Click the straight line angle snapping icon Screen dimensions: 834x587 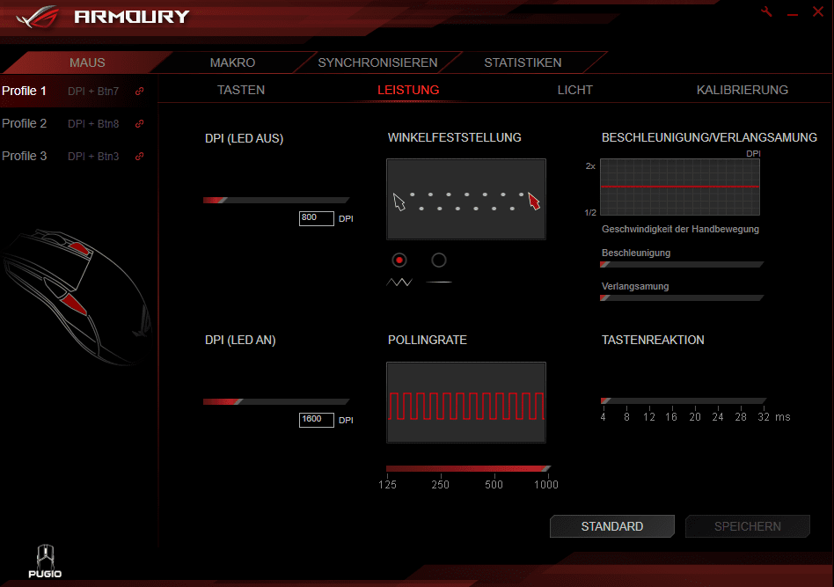(439, 282)
